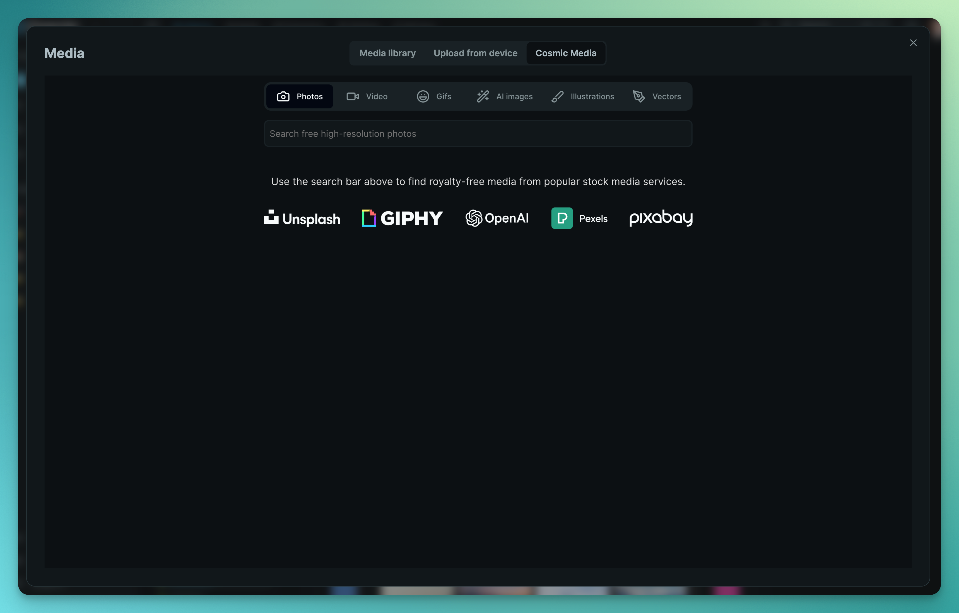
Task: Select the Cosmic Media tab
Action: [566, 53]
